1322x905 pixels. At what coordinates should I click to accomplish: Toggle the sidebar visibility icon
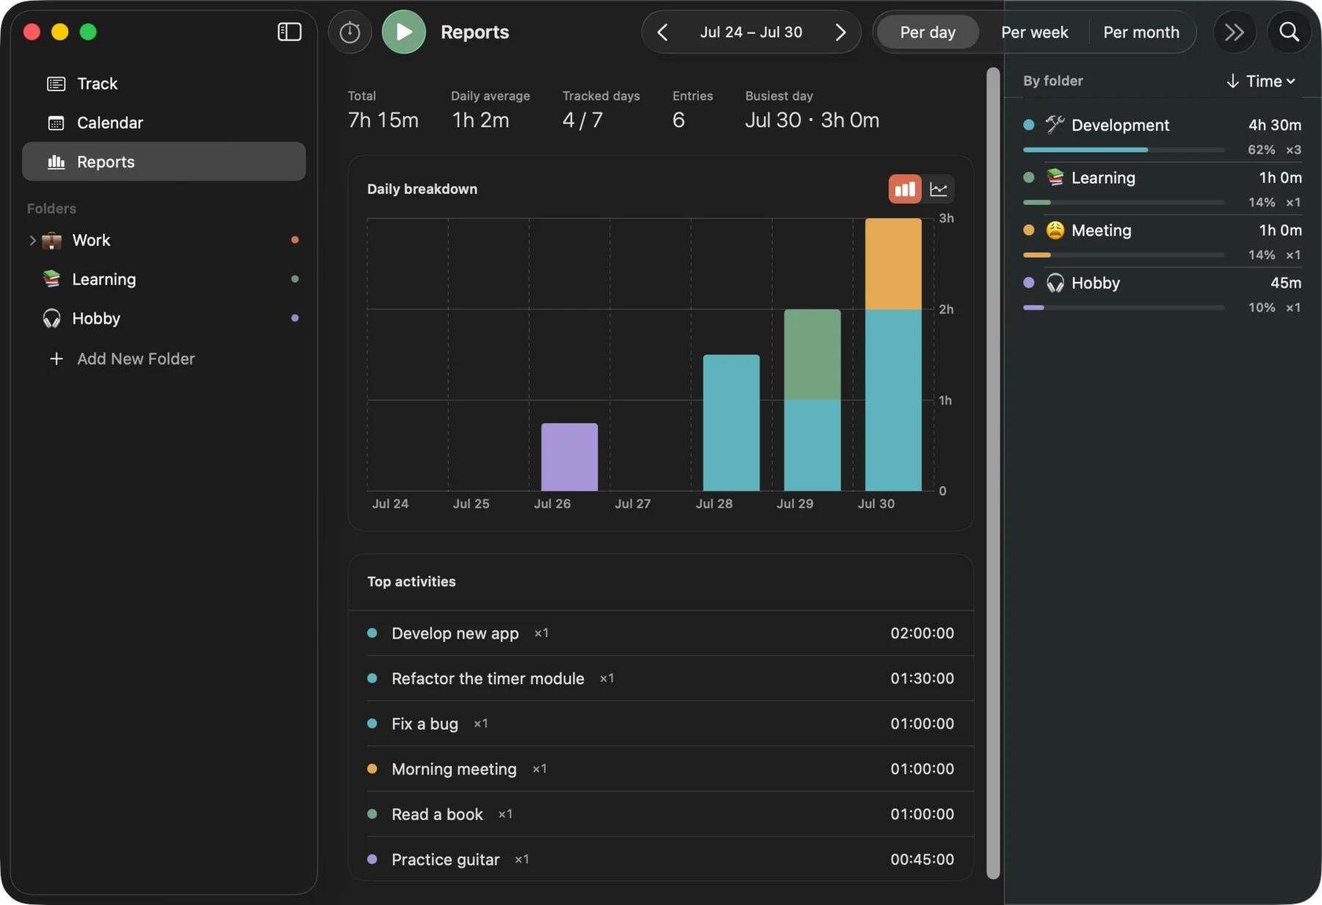[289, 32]
